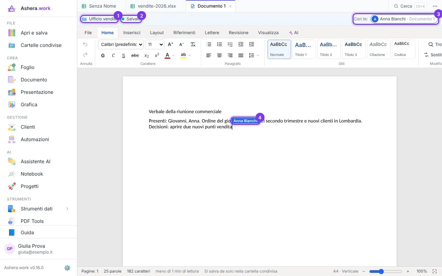Image resolution: width=442 pixels, height=276 pixels.
Task: Increase paragraph indent
Action: click(x=251, y=44)
